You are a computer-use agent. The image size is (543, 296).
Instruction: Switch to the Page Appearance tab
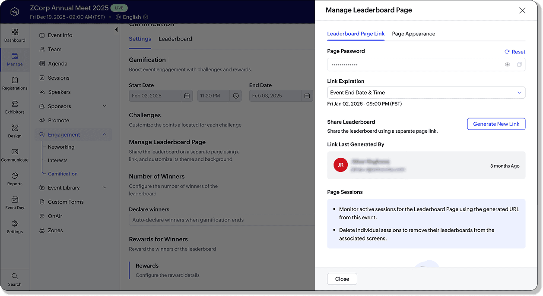[x=413, y=34]
